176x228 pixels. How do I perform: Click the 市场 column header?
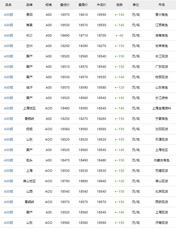point(162,5)
